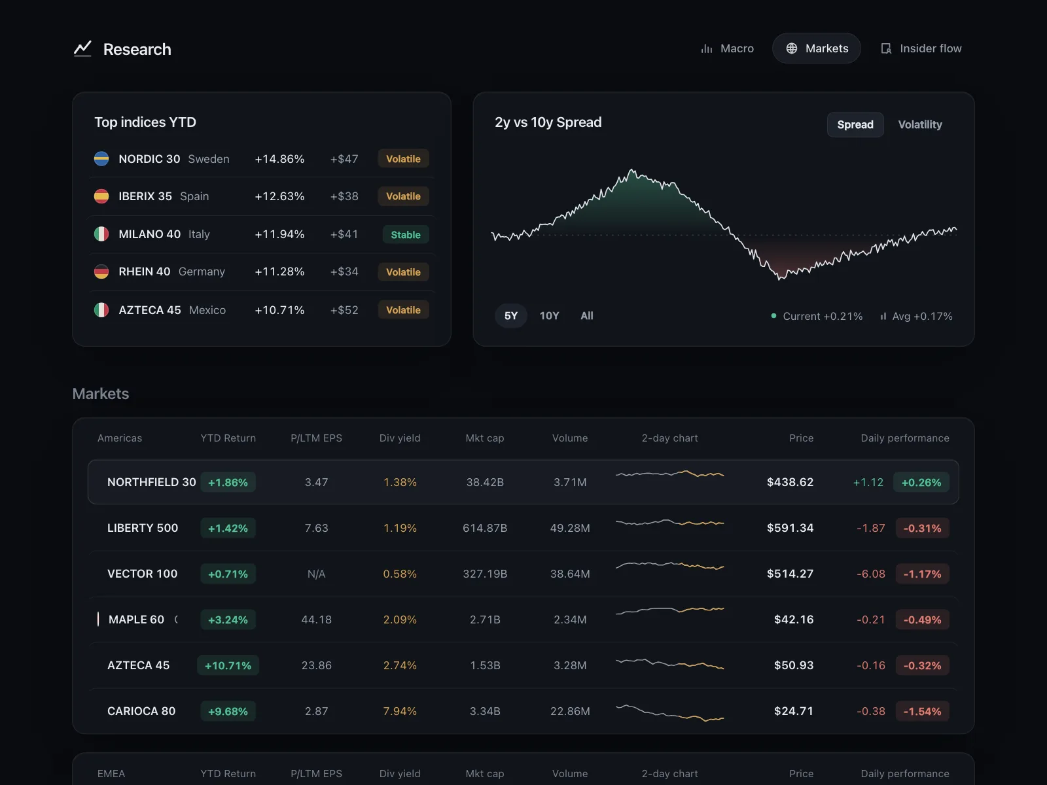Select the Spread chart view
The height and width of the screenshot is (785, 1047).
tap(855, 124)
